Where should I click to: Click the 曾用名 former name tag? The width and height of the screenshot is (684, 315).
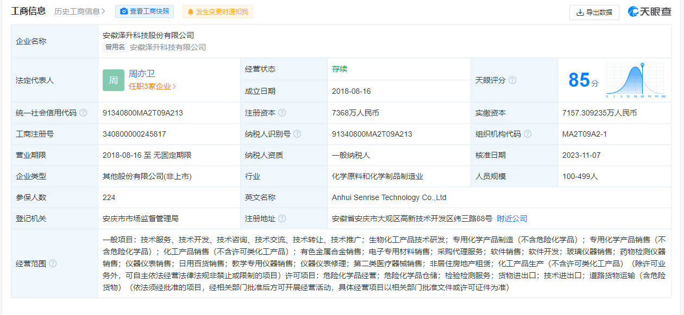pyautogui.click(x=115, y=47)
